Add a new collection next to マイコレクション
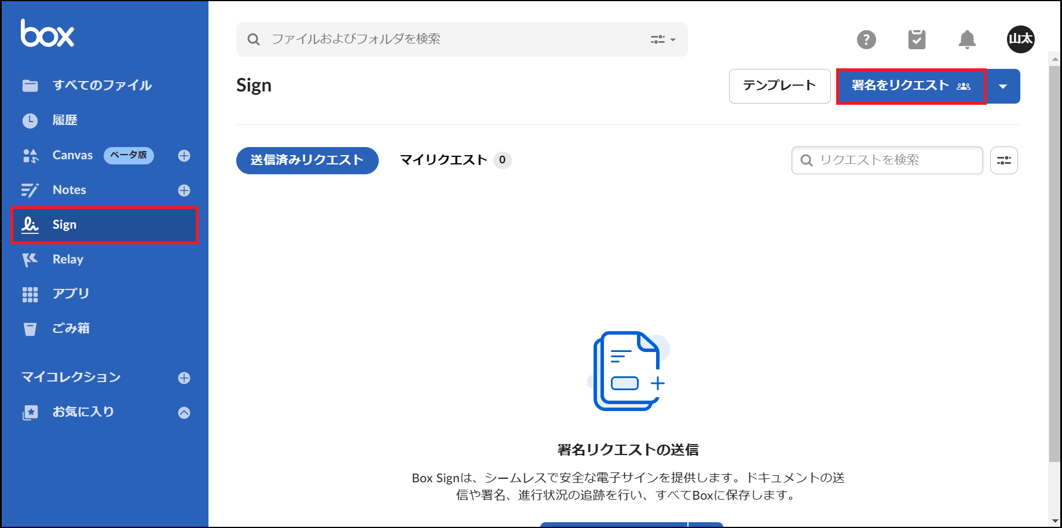Screen dimensions: 1062x528 point(184,378)
